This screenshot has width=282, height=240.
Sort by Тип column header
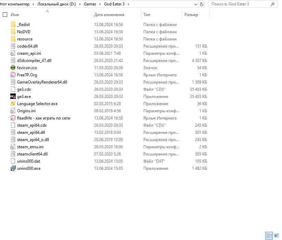(x=147, y=15)
